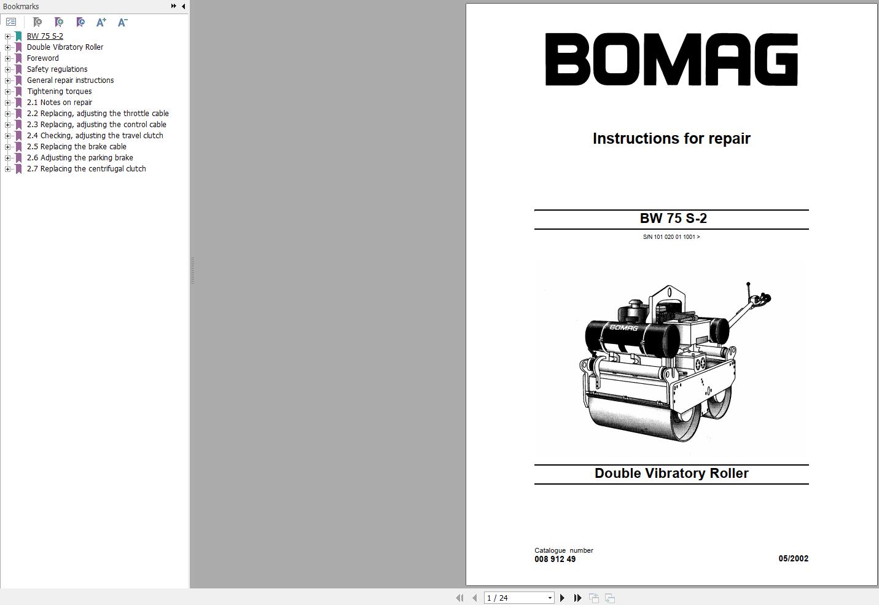Jump to Safety regulations bookmark
This screenshot has height=605, width=879.
[57, 69]
